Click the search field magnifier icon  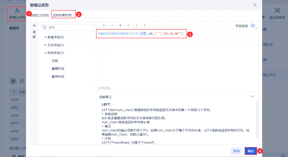(x=45, y=27)
